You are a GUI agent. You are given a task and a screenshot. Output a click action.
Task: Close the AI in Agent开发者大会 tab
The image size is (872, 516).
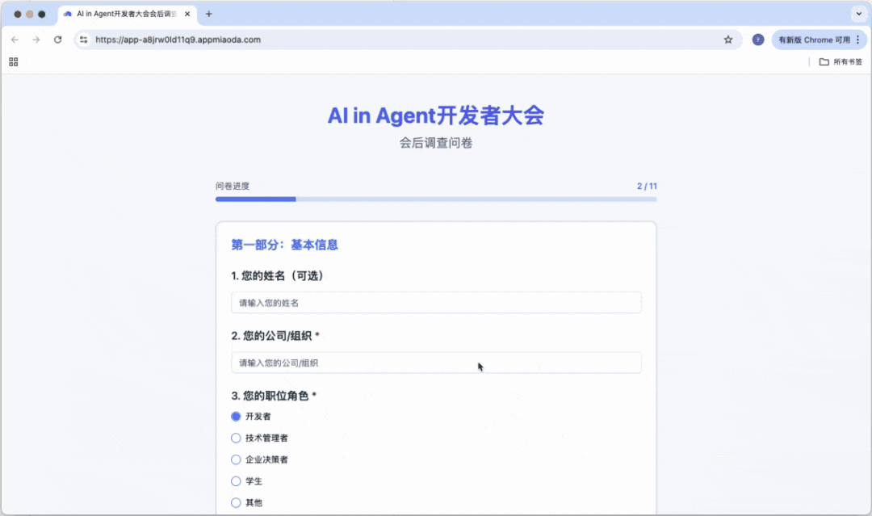pos(187,14)
